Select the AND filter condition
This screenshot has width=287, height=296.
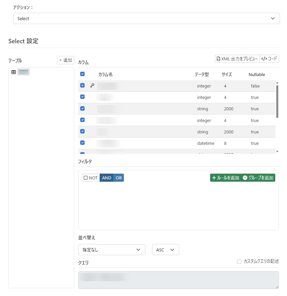[106, 178]
